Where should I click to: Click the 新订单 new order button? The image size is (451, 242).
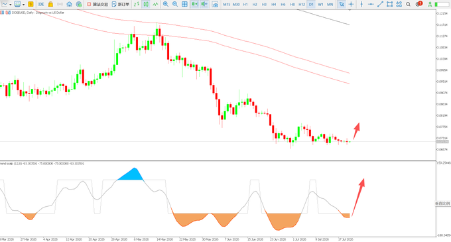pyautogui.click(x=121, y=4)
